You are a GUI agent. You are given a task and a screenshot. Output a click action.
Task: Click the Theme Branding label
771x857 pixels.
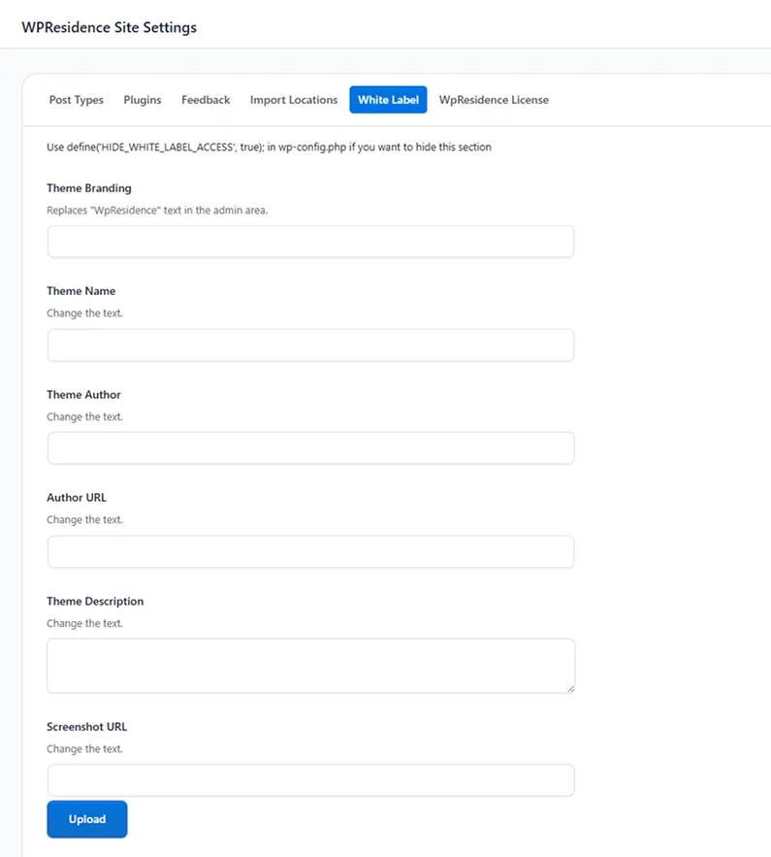(x=89, y=188)
